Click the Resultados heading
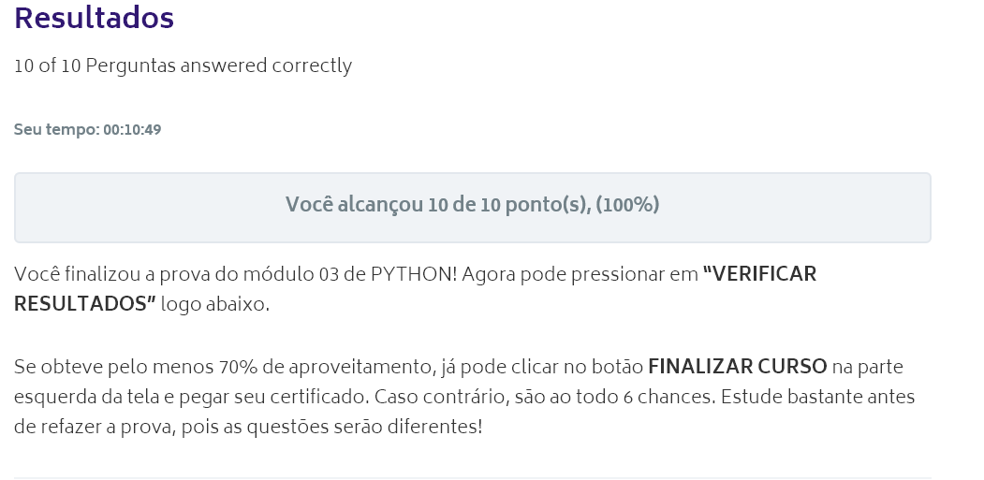 tap(95, 18)
